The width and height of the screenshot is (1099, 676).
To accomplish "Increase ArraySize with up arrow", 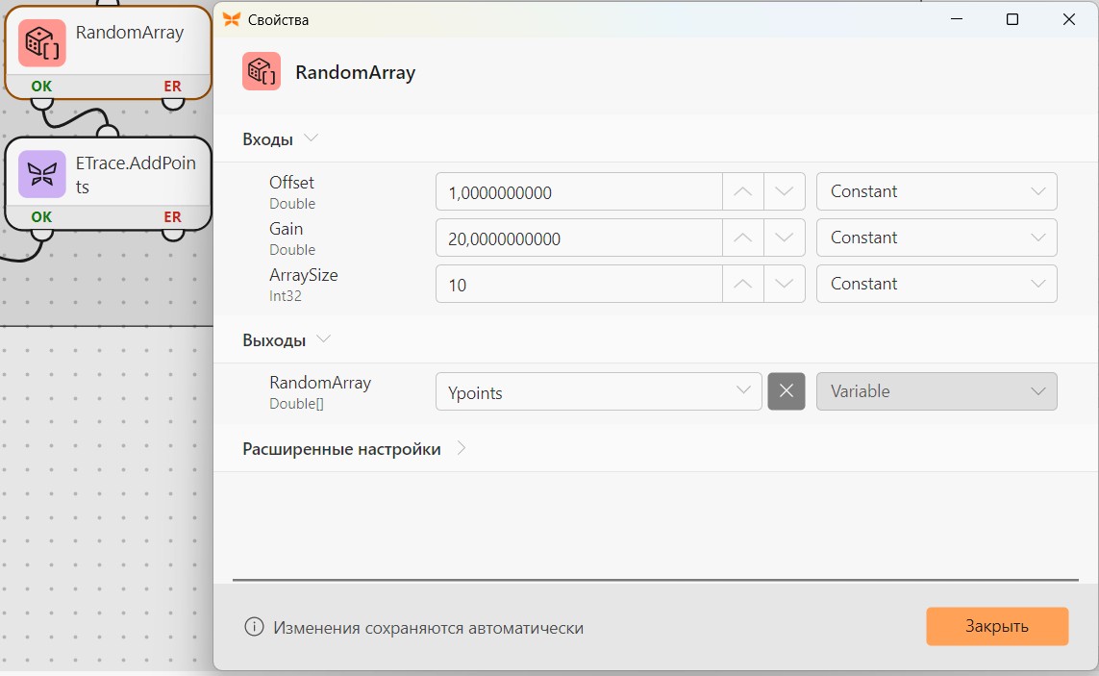I will click(x=743, y=284).
